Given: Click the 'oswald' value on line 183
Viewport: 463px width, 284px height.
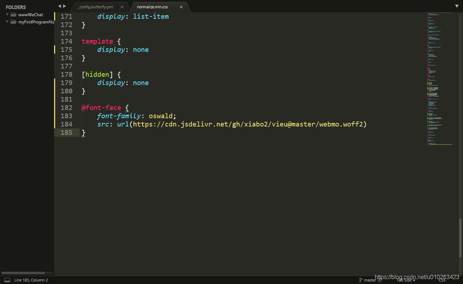Looking at the screenshot, I should click(161, 116).
